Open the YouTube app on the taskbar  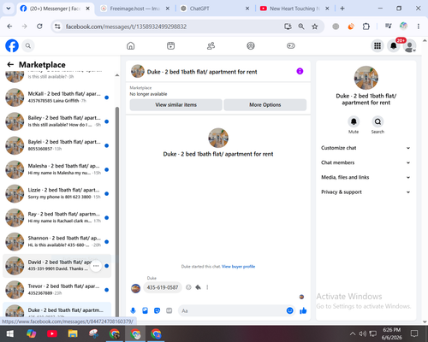[x=52, y=333]
